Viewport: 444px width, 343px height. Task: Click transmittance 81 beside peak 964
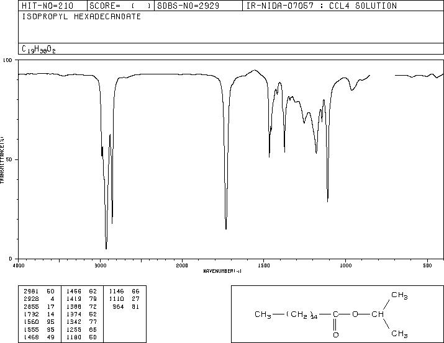[x=135, y=306]
